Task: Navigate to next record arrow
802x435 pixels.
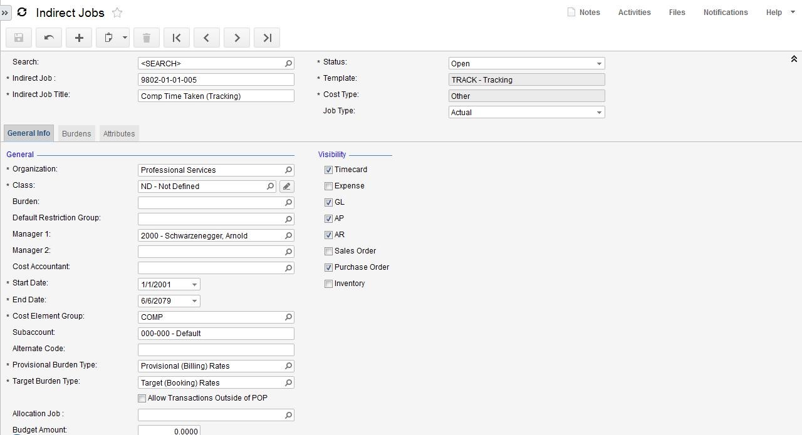Action: pos(237,38)
